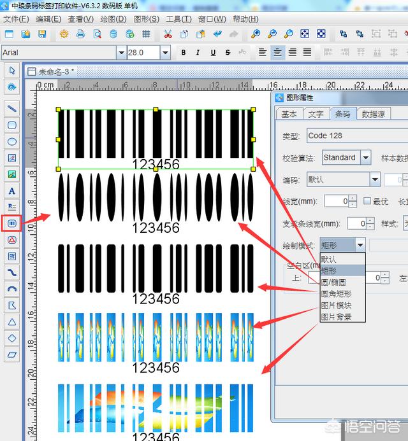
Task: Select the rectangle-mode barcode on canvas
Action: pos(156,139)
